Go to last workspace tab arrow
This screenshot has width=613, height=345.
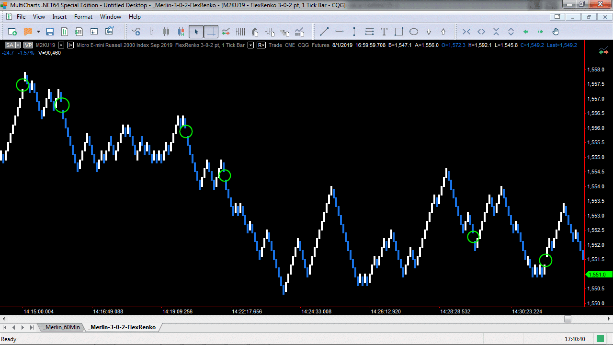31,327
